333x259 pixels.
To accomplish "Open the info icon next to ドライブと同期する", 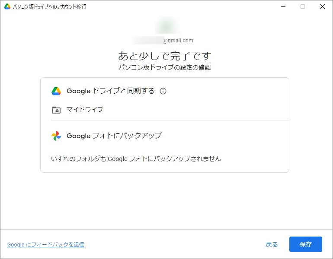I will click(163, 91).
